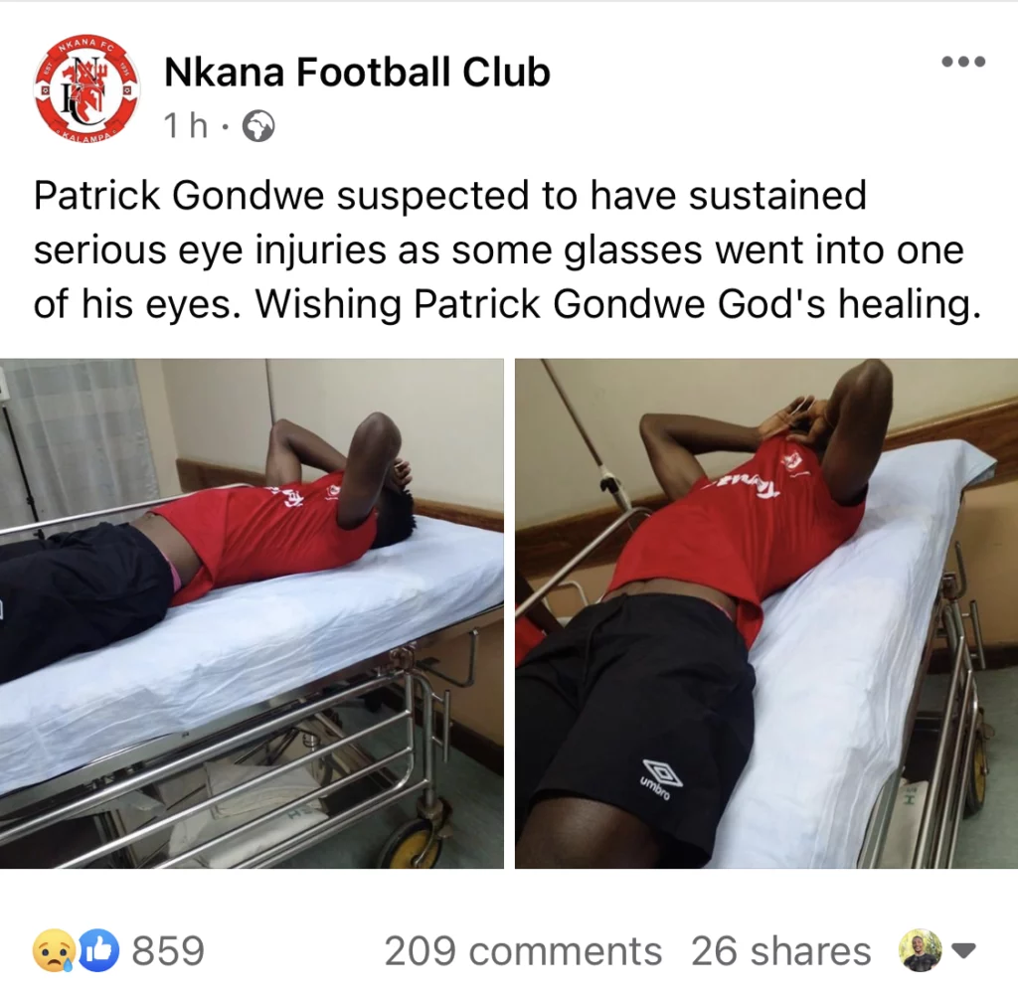Open the left hospital bed photo
The width and height of the screenshot is (1018, 1002).
click(x=252, y=613)
